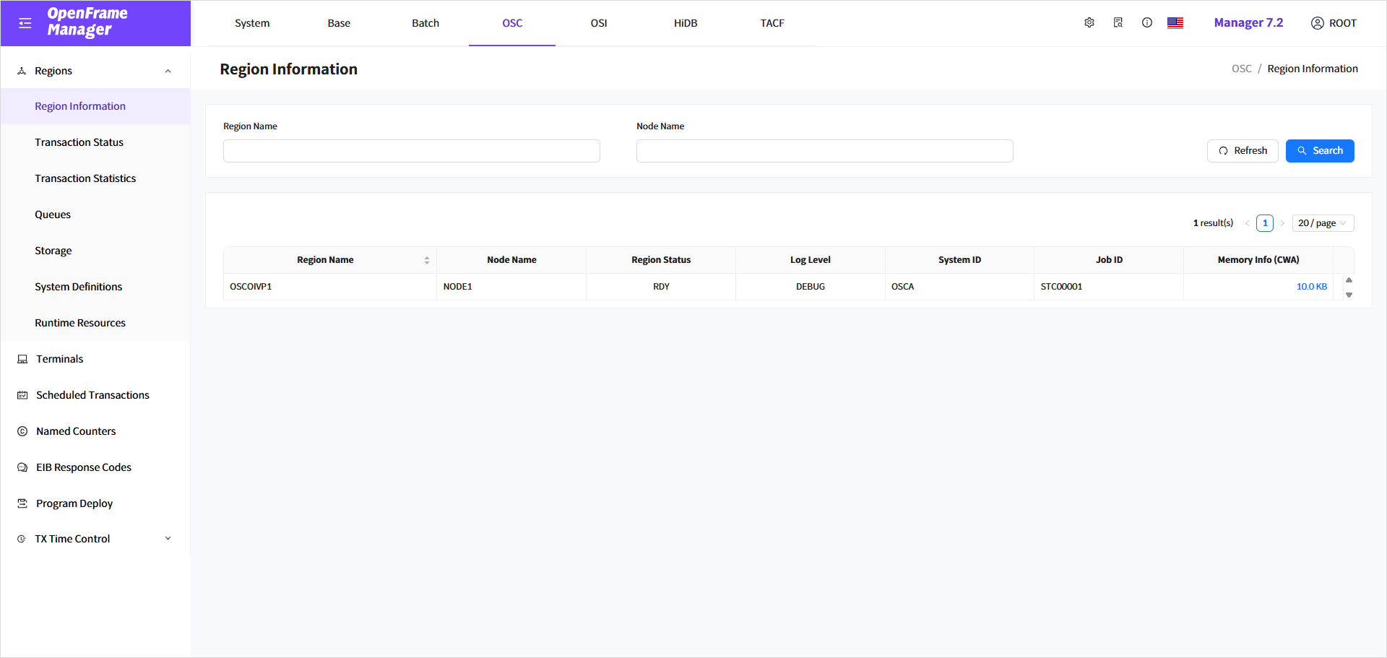Go to Named Counters page
Image resolution: width=1387 pixels, height=658 pixels.
[76, 431]
